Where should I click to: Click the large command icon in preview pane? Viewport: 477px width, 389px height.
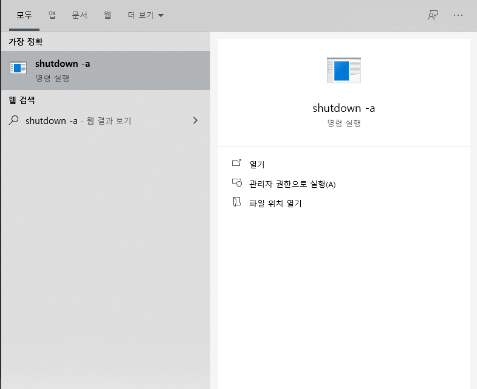(344, 71)
